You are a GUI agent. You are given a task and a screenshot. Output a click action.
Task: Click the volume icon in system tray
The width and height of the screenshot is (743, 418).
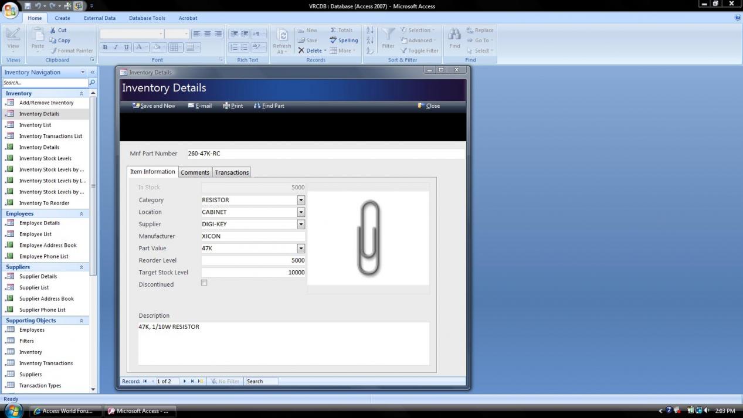click(x=707, y=410)
